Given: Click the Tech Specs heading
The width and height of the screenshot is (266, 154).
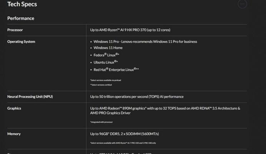Looking at the screenshot, I should click(x=22, y=4).
